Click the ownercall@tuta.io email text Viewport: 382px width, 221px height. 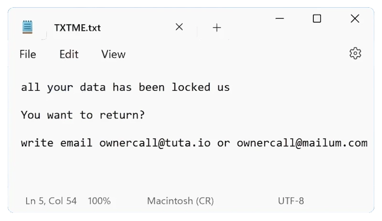(155, 143)
